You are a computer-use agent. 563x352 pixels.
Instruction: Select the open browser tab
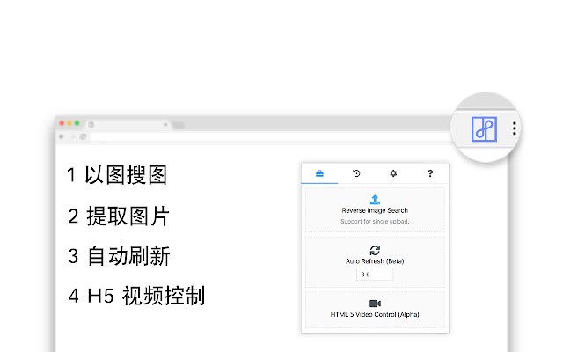tap(128, 125)
